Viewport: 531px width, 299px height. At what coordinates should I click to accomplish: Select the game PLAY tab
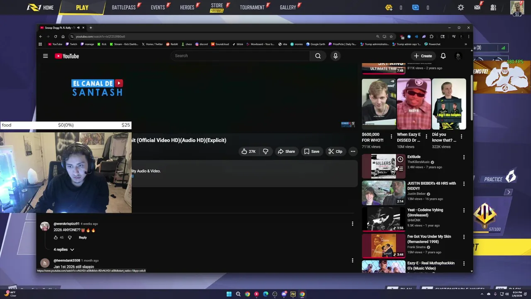(82, 7)
